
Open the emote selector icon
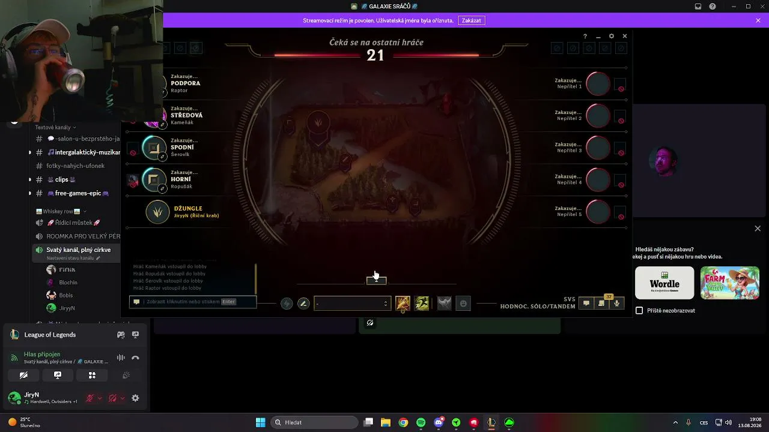pyautogui.click(x=463, y=304)
